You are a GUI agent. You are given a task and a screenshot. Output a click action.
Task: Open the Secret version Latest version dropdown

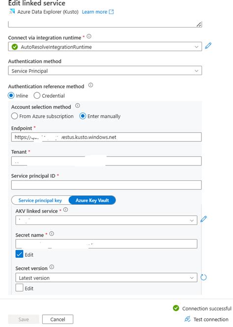[106, 277]
